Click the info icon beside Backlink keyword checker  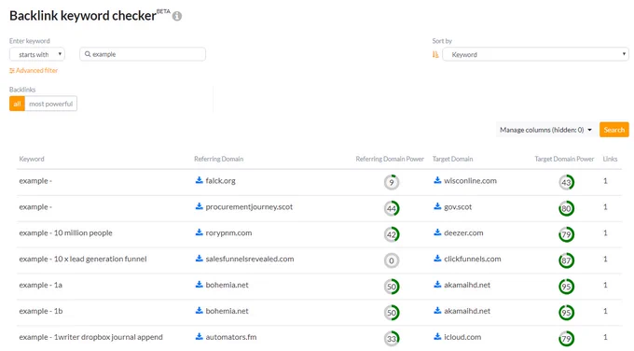tap(177, 16)
